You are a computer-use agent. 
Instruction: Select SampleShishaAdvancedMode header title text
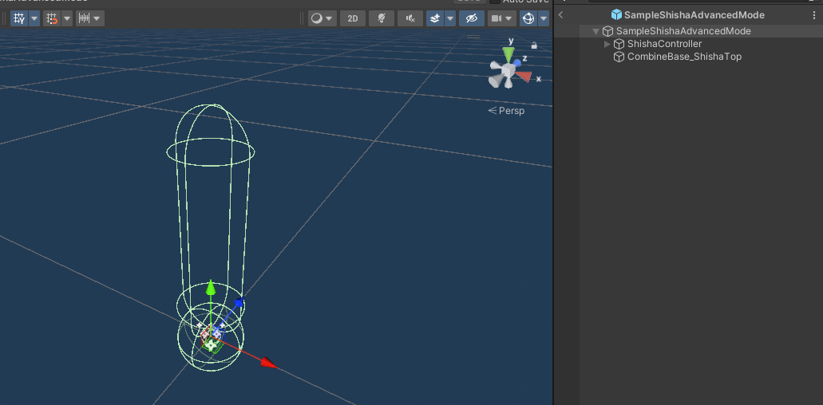tap(694, 15)
